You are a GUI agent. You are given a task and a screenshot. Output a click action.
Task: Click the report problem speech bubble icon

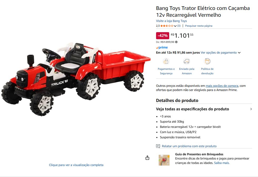point(158,146)
